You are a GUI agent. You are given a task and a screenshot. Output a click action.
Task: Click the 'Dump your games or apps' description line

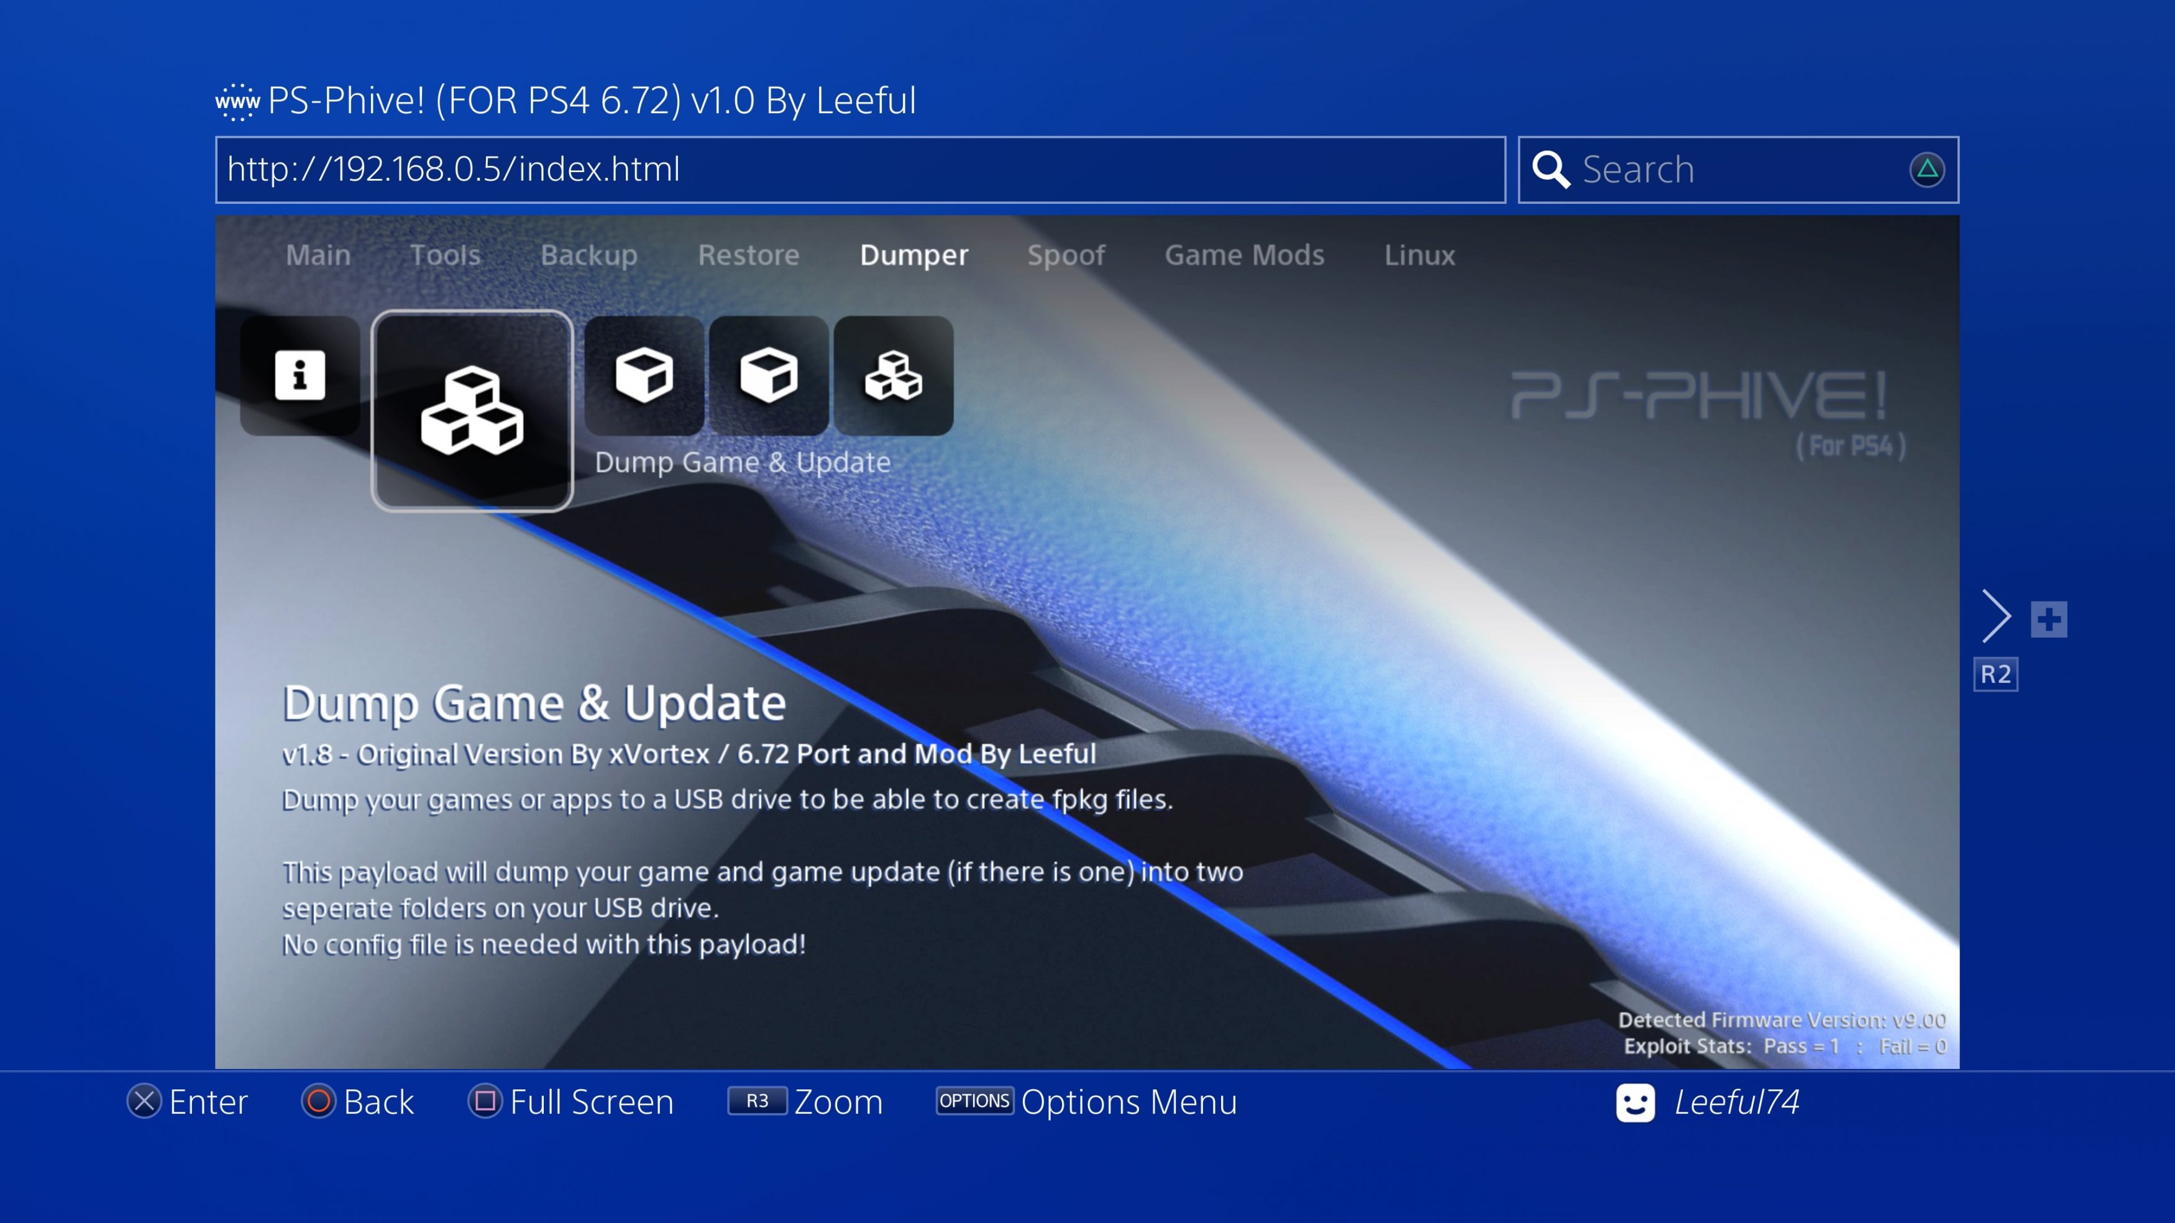[x=728, y=799]
